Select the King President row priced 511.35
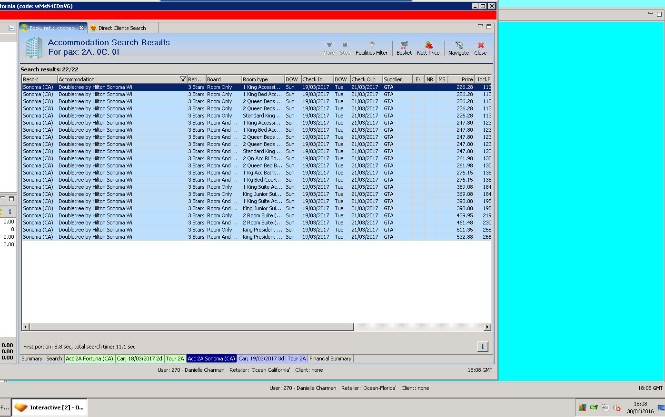This screenshot has height=417, width=665. click(256, 230)
